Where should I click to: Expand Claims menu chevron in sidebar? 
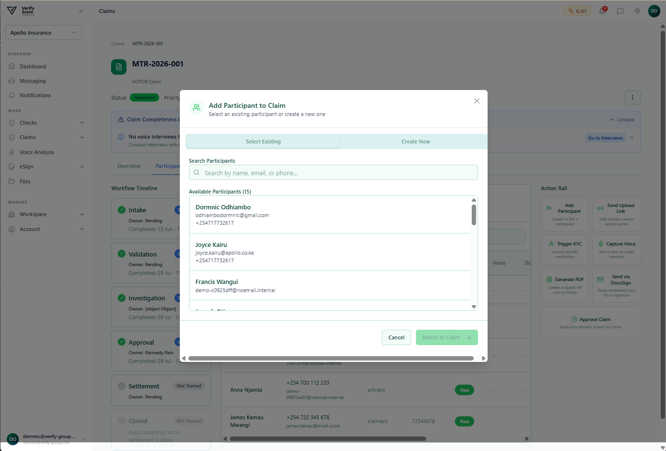pyautogui.click(x=82, y=137)
